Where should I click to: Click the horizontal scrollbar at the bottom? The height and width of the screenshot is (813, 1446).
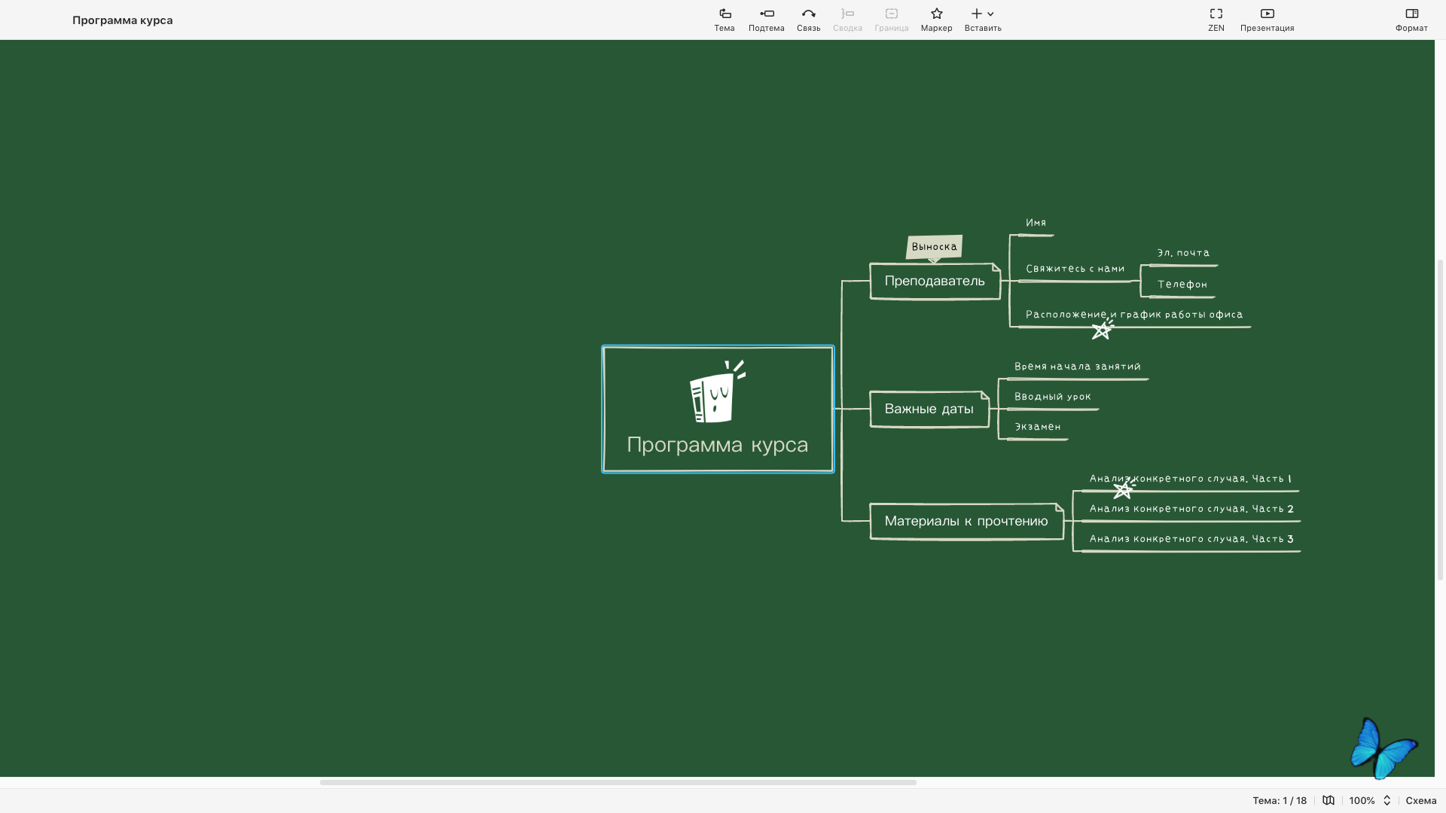618,782
